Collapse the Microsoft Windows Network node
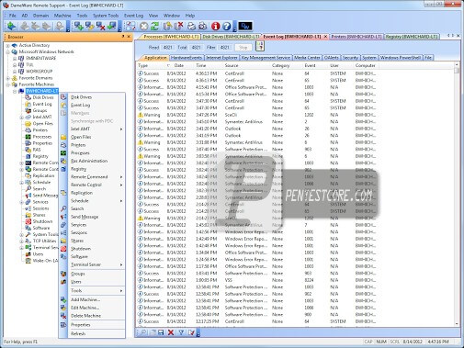Screen dimensions: 464x348 (7, 52)
